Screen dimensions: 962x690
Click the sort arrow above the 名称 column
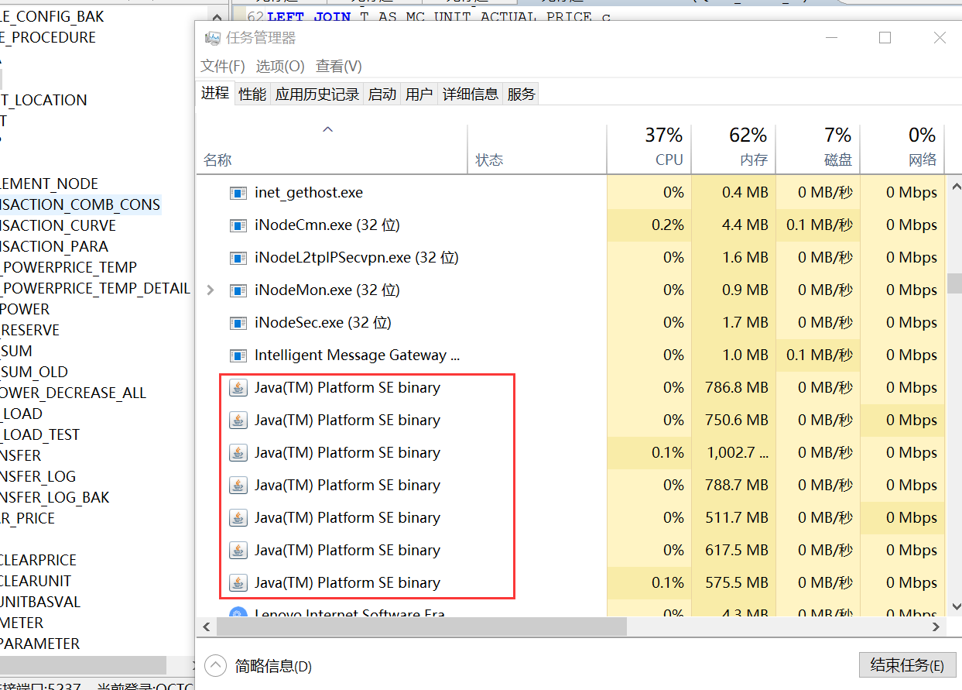[327, 129]
